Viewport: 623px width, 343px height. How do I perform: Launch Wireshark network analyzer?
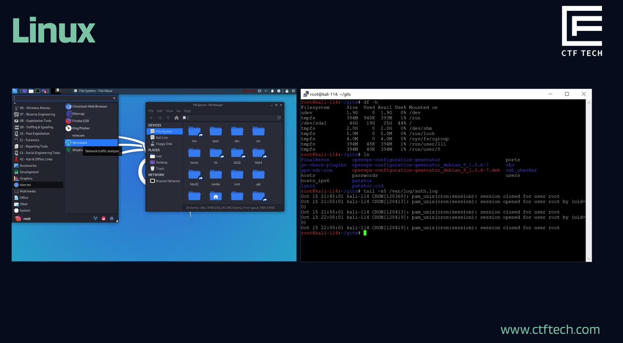tap(91, 143)
